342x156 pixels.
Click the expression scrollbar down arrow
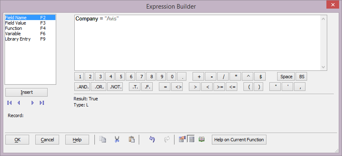pyautogui.click(x=323, y=67)
